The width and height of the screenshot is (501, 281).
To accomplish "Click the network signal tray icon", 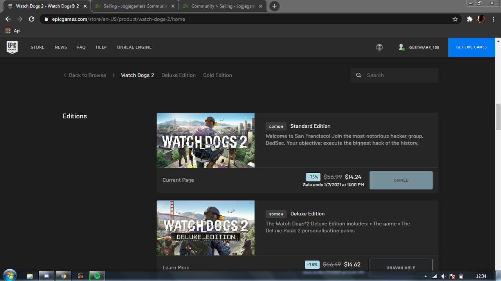I will (x=434, y=276).
